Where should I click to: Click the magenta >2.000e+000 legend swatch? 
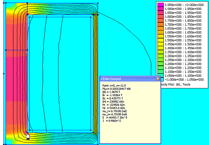click(x=160, y=5)
